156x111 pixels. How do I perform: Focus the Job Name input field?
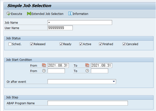pos(80,23)
